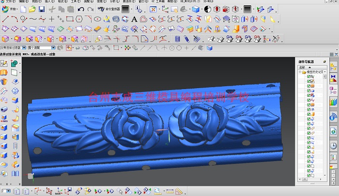Save the part using the floppy disk icon
The height and width of the screenshot is (196, 339).
click(42, 9)
